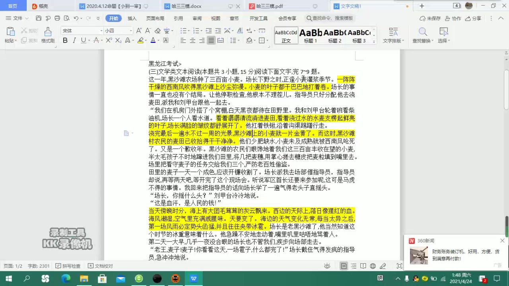
Task: Open the Select tool icon (选择)
Action: point(443,32)
